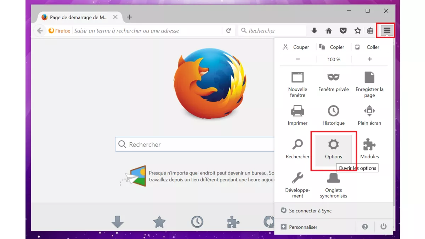Click downloads arrow at page bottom
The width and height of the screenshot is (425, 239).
118,222
